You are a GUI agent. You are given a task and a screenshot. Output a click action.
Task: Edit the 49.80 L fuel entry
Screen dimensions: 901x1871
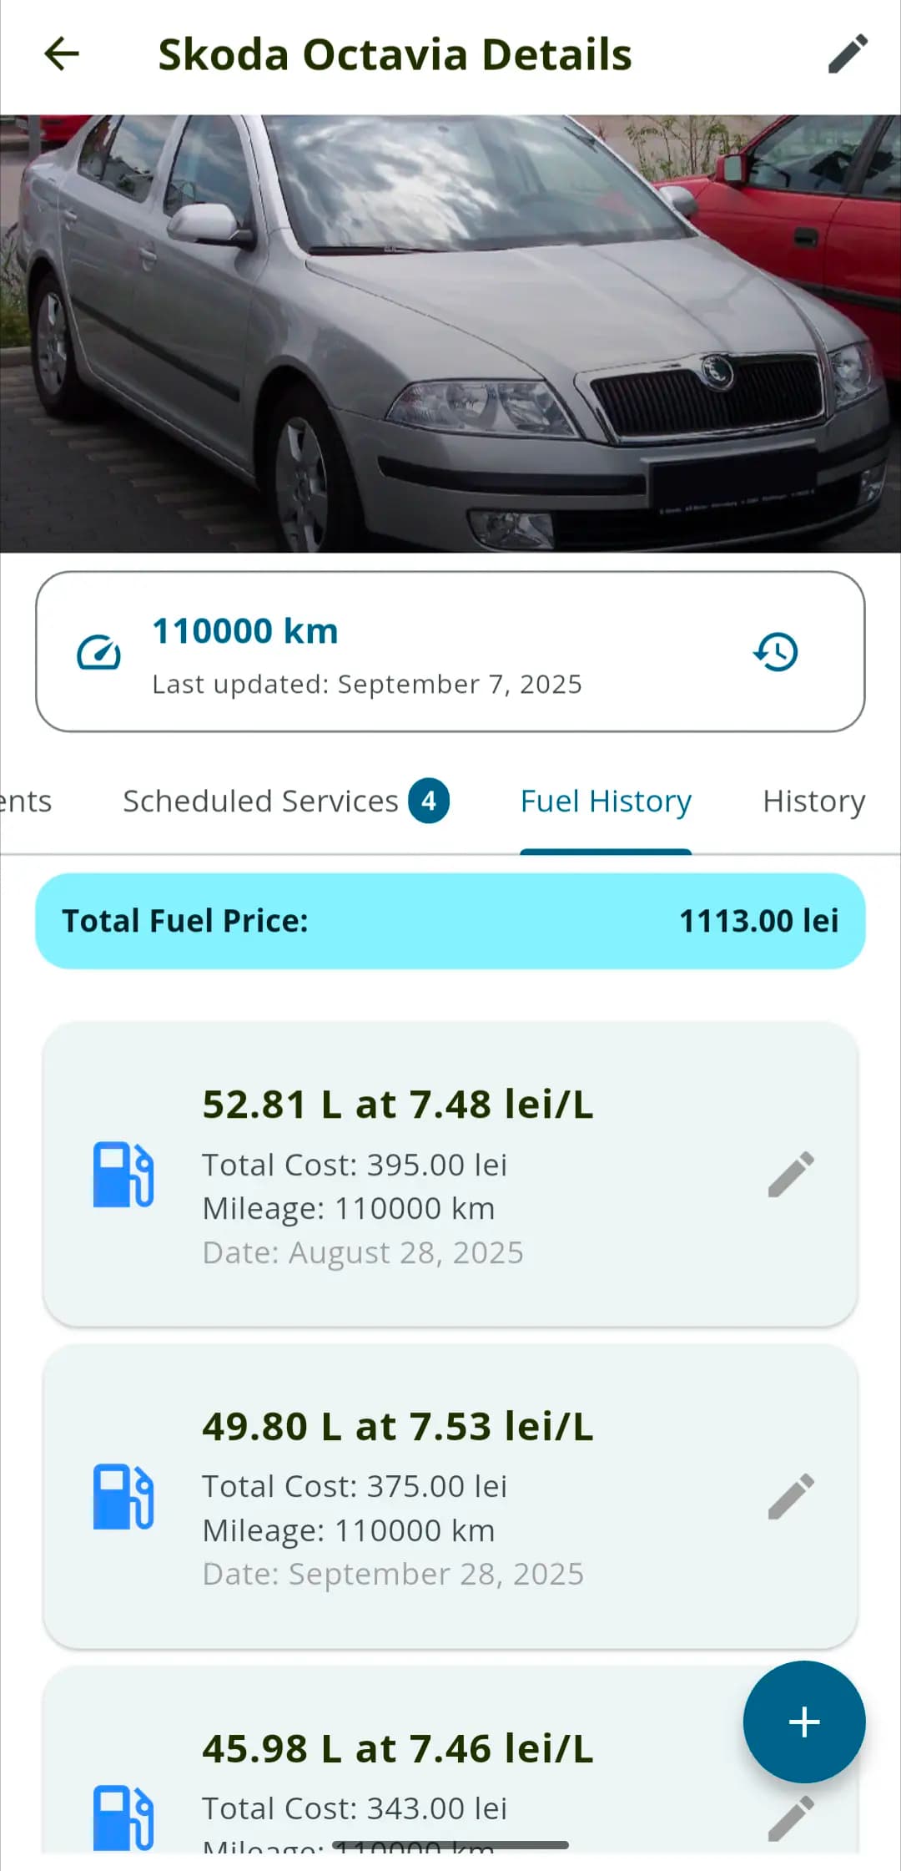790,1495
